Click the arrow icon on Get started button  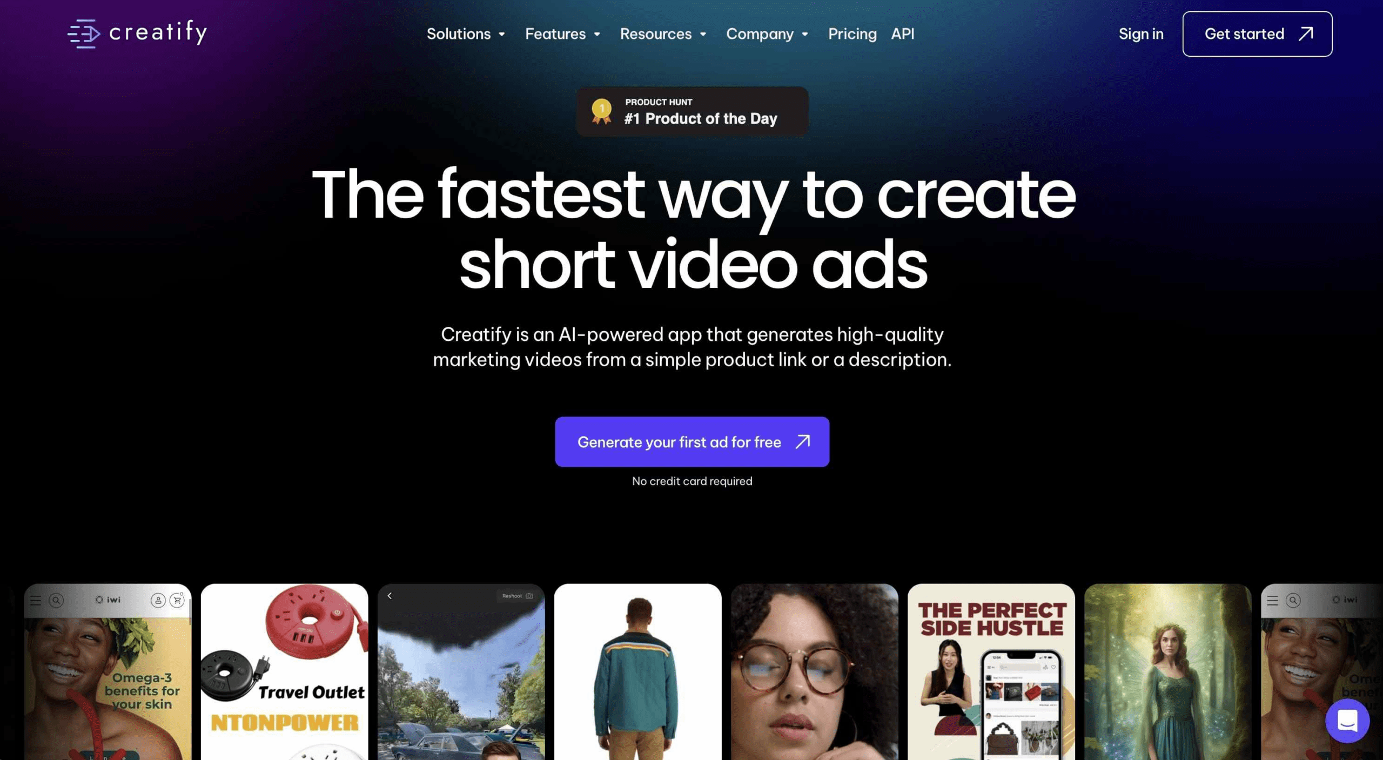pyautogui.click(x=1305, y=33)
